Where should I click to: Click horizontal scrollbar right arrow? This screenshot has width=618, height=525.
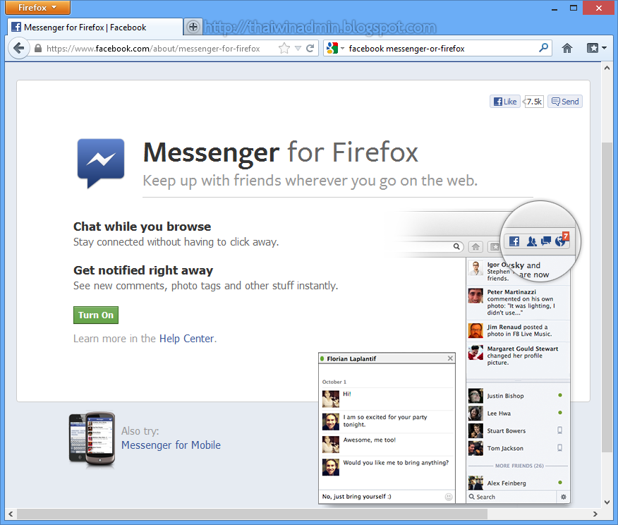click(595, 514)
